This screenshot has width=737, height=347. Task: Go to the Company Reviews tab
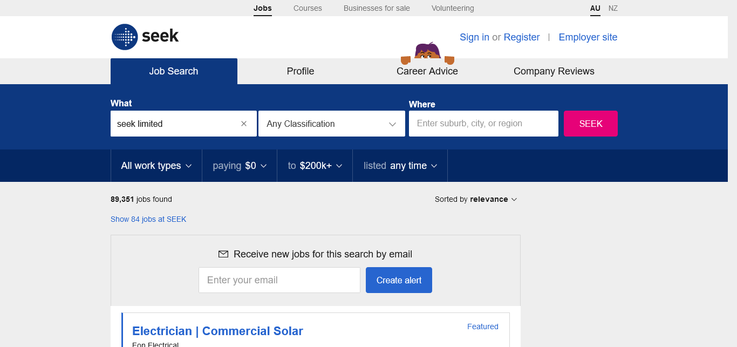click(x=554, y=71)
